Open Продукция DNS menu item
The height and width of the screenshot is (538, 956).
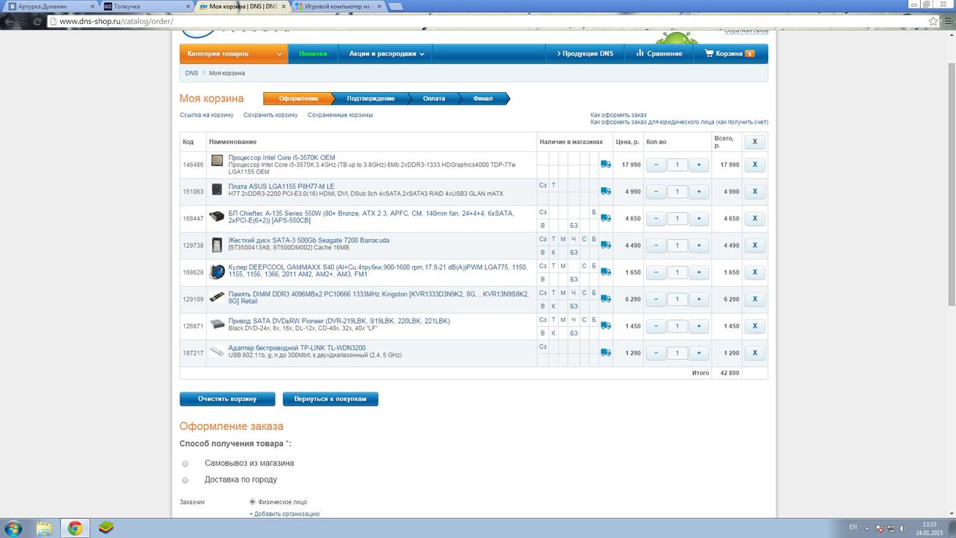point(585,53)
